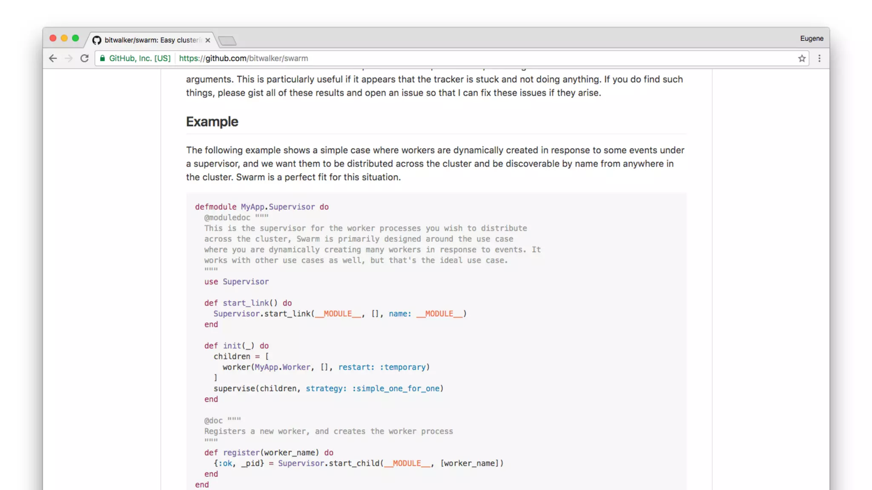Minimize the window with the yellow button
The height and width of the screenshot is (490, 872).
coord(64,38)
